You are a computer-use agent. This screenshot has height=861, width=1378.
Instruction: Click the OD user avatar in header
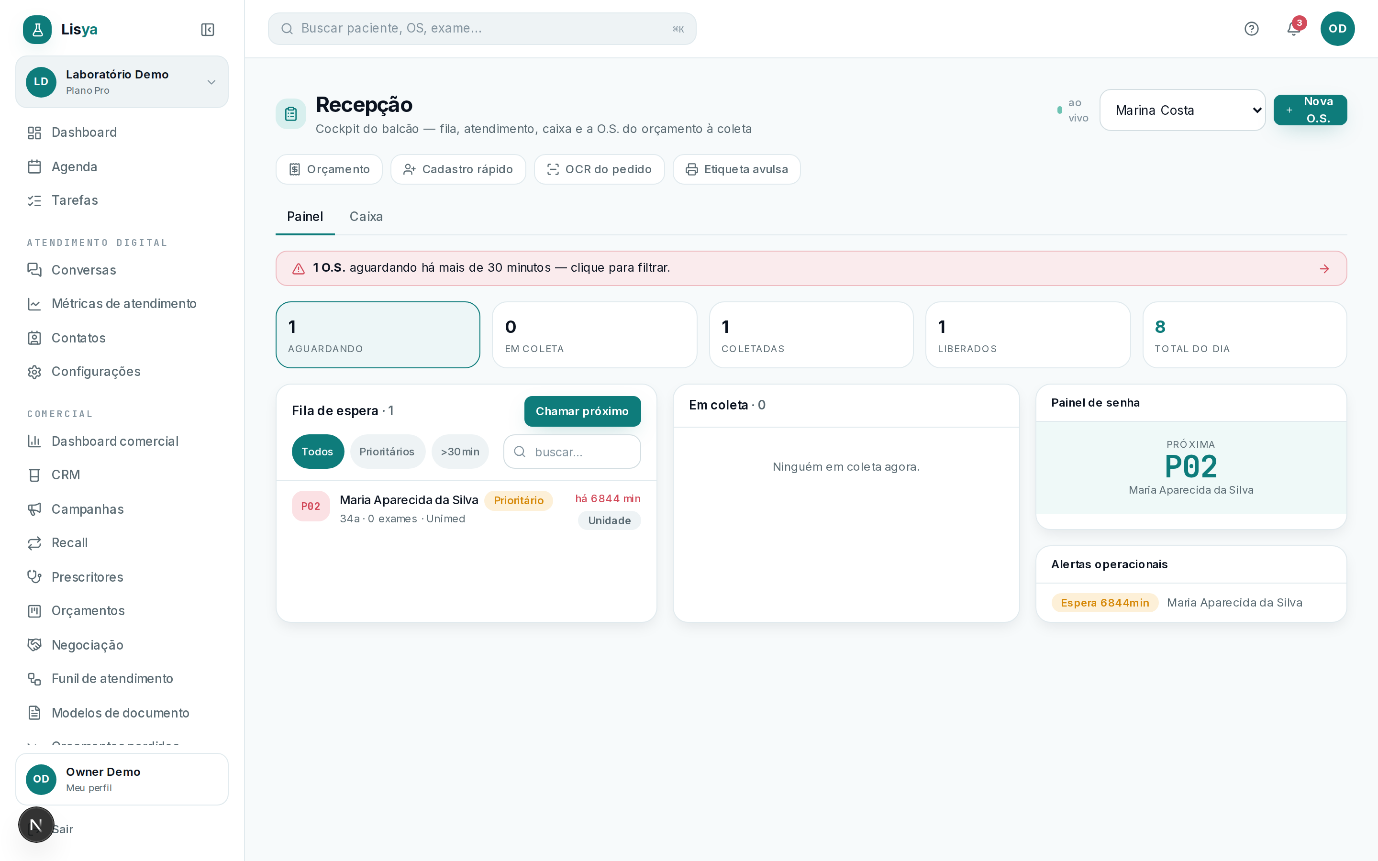(1337, 29)
